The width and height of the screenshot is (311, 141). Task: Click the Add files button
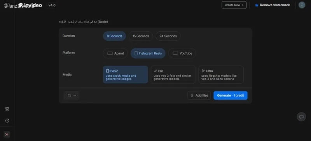tap(199, 96)
